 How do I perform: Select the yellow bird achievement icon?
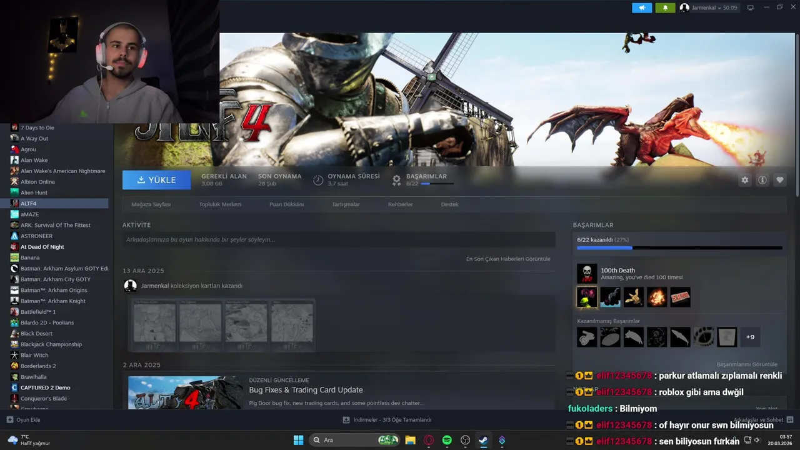[634, 297]
